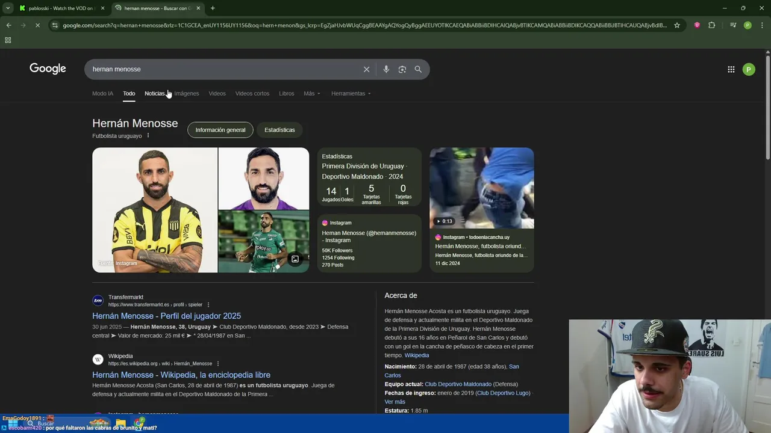Expand the Herramientas dropdown
The image size is (771, 433).
tap(351, 93)
